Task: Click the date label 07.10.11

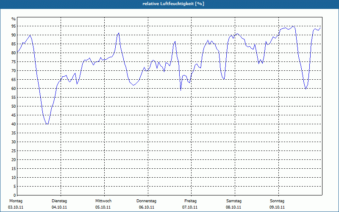Action: point(190,207)
